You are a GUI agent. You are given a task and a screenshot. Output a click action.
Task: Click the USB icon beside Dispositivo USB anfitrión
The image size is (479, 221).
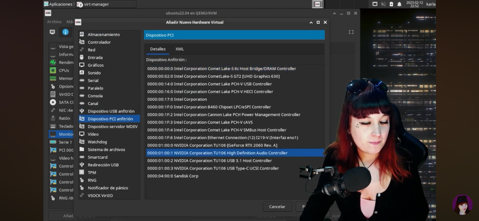82,111
